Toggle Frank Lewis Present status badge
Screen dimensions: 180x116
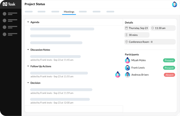click(x=169, y=68)
